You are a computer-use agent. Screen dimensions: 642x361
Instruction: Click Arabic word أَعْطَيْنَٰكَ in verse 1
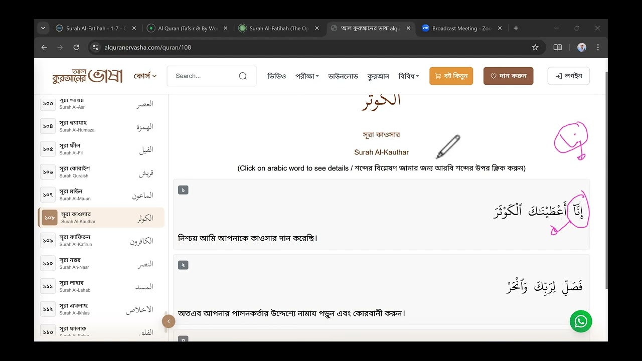(547, 211)
